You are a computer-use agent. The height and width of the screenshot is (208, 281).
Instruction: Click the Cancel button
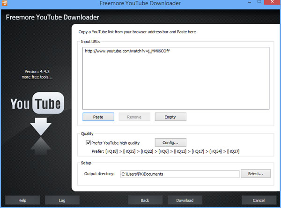tap(259, 201)
